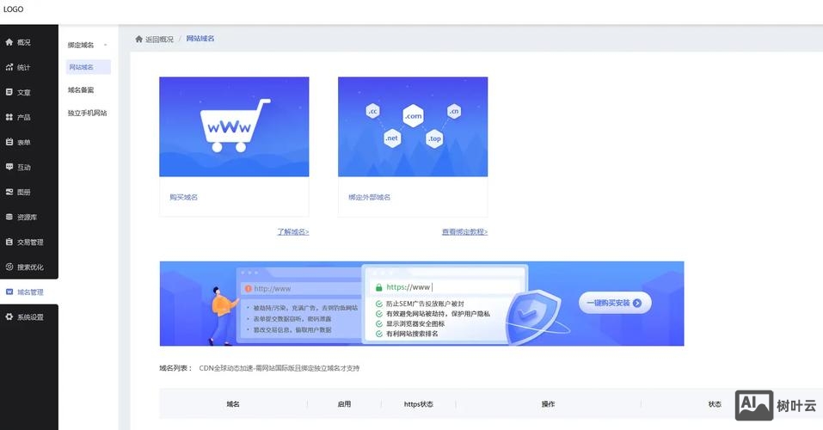Select 网站域名 in the submenu
The height and width of the screenshot is (430, 823).
[81, 67]
